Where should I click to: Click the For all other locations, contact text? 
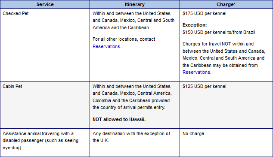click(124, 39)
